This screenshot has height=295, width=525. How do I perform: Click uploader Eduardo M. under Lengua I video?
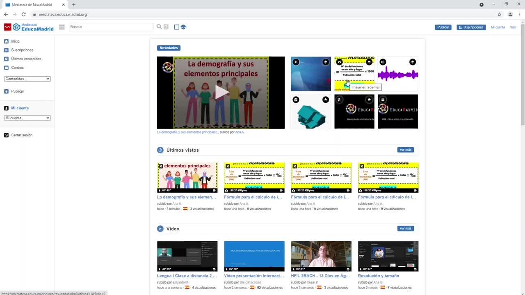coord(181,282)
